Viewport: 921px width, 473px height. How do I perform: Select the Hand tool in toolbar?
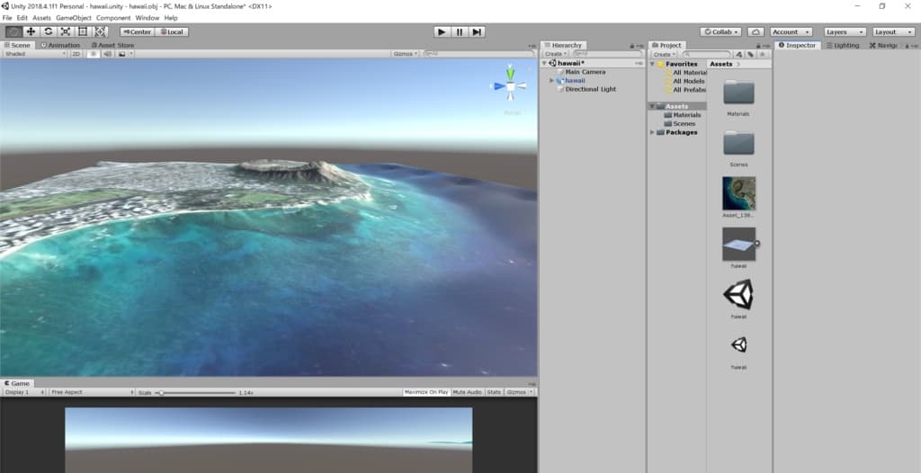point(13,31)
